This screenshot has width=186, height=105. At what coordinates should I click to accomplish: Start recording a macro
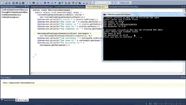[x=84, y=3]
